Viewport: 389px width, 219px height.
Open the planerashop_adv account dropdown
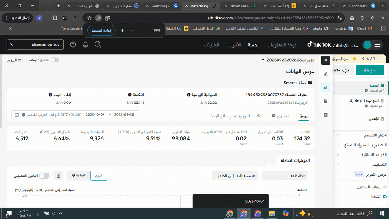pyautogui.click(x=35, y=44)
